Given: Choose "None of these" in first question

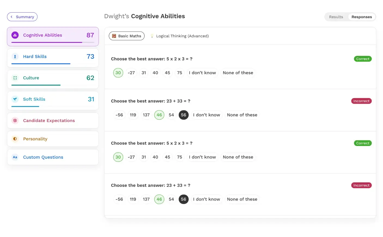Looking at the screenshot, I should click(x=238, y=73).
